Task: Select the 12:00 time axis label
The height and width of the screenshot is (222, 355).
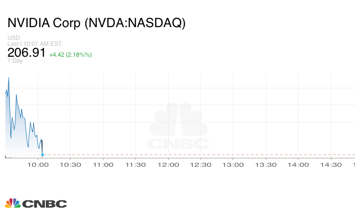Action: pyautogui.click(x=168, y=165)
